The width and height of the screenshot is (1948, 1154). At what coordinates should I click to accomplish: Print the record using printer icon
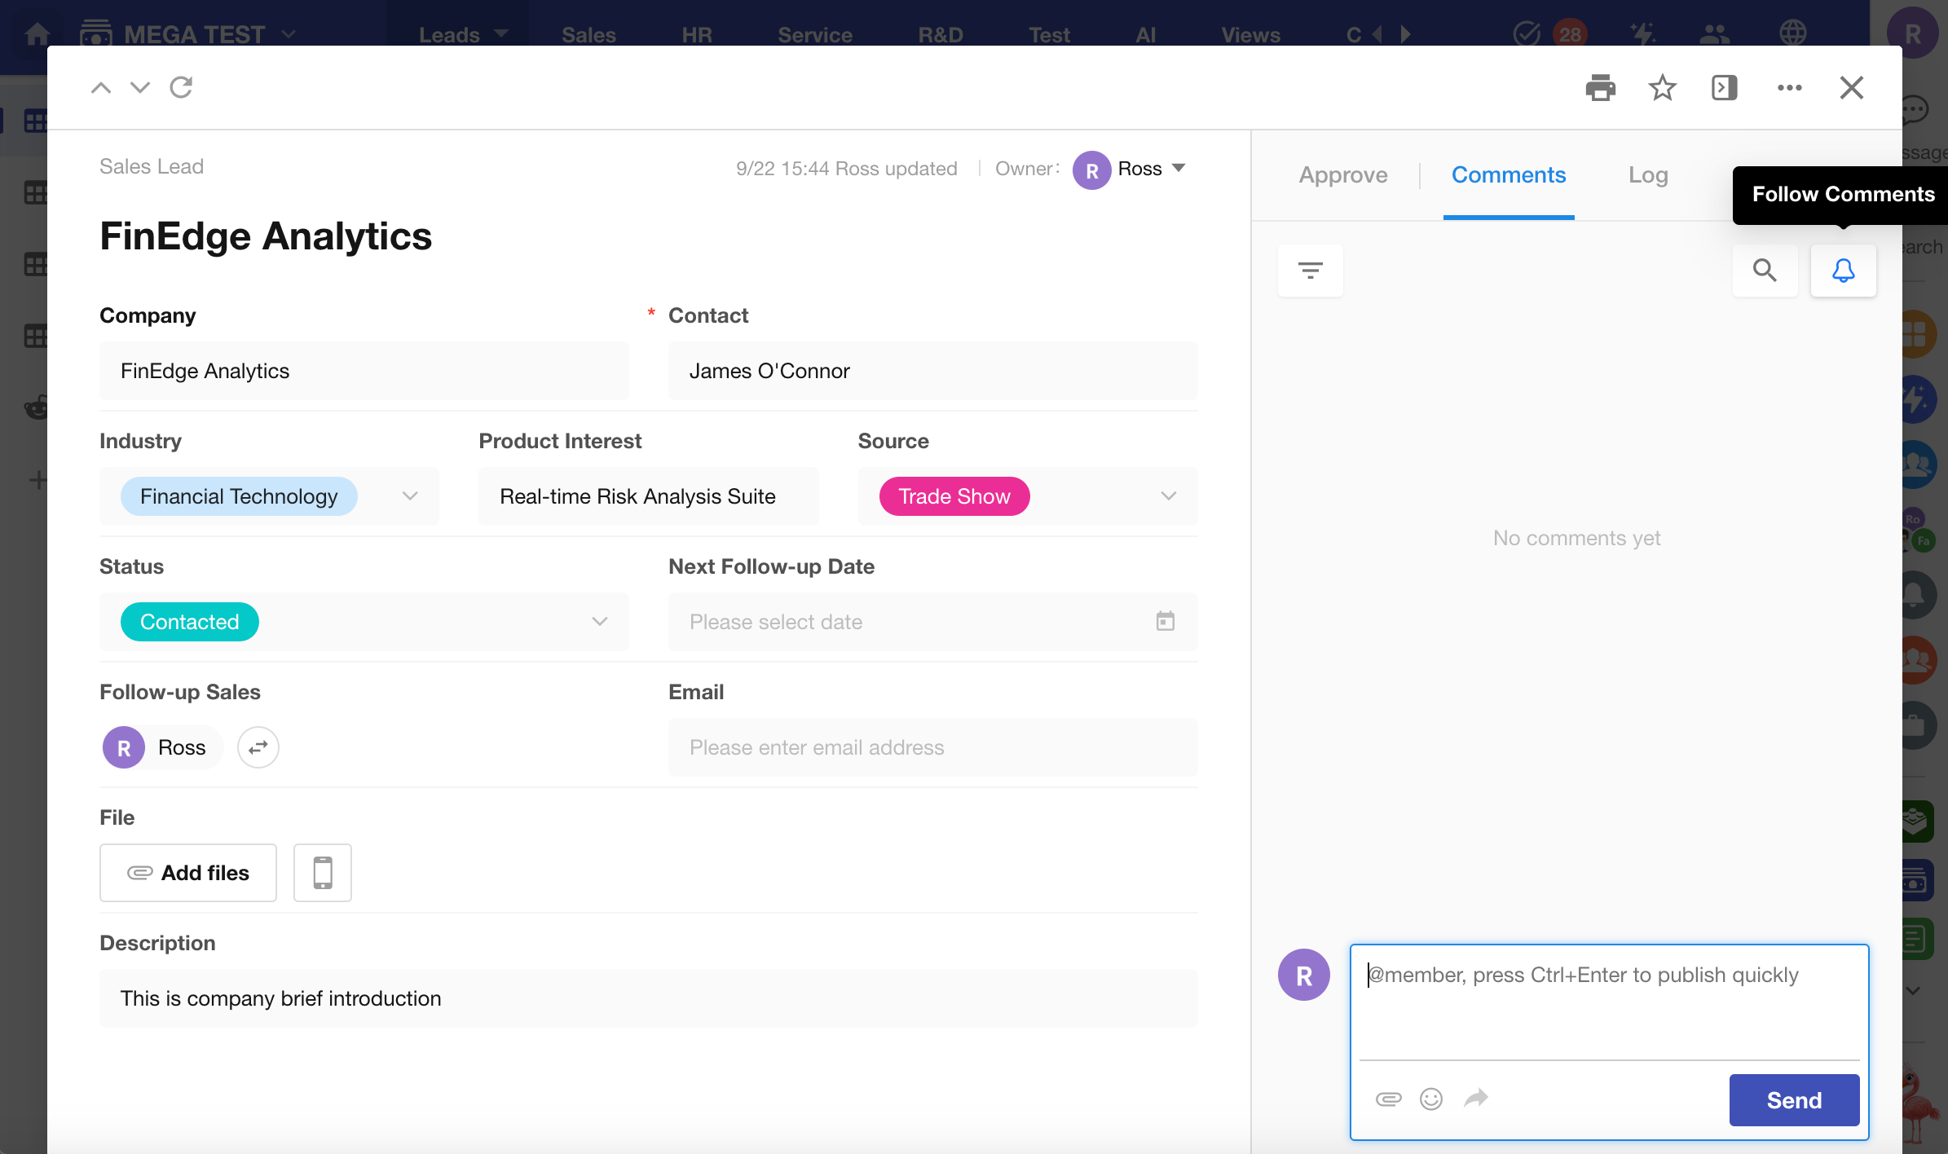coord(1600,87)
